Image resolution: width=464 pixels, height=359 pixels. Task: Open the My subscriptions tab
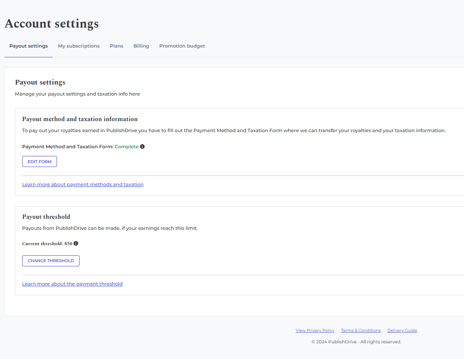(79, 46)
